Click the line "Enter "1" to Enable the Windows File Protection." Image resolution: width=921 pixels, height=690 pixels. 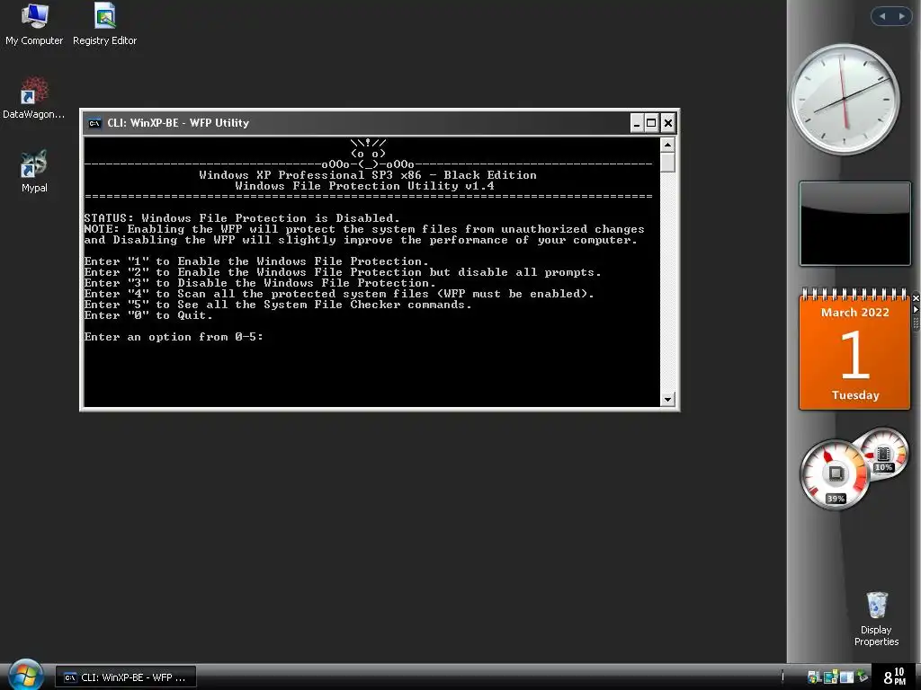(256, 261)
